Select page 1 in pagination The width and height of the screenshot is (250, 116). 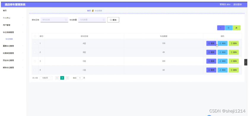click(62, 78)
